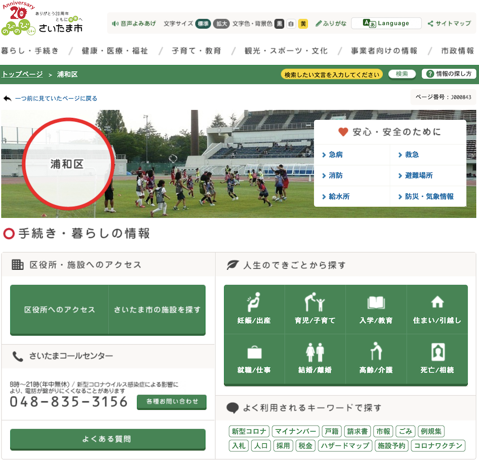Screen dimensions: 479x463
Task: Open the childcare (育児/子育て) icon tile
Action: 315,302
